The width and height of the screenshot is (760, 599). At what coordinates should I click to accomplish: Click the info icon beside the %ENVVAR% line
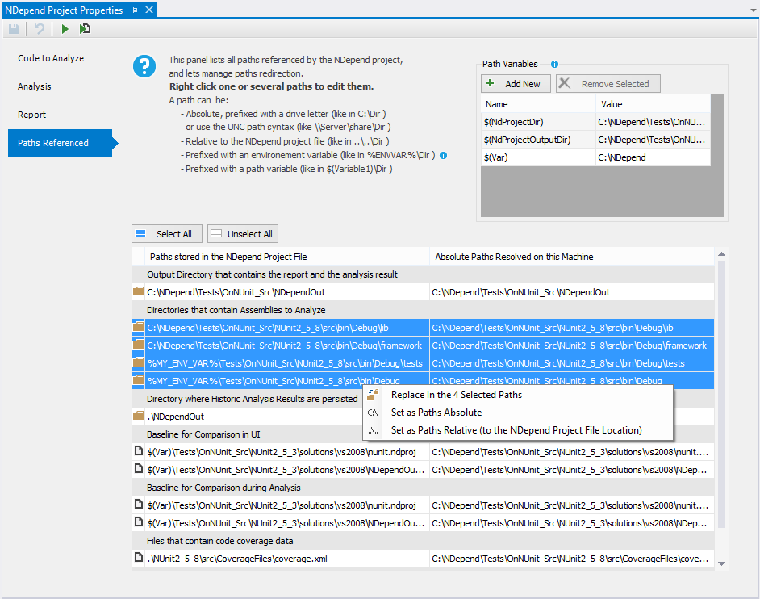coord(443,155)
